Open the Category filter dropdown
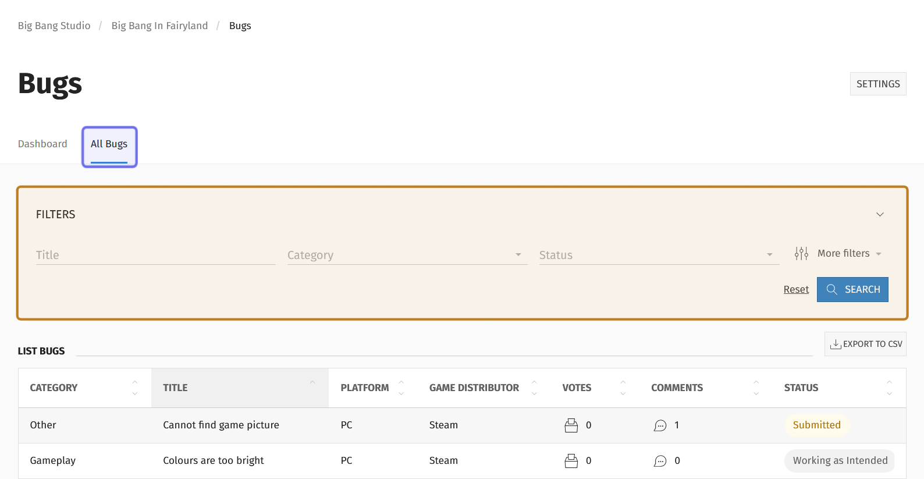Image resolution: width=924 pixels, height=479 pixels. pos(407,255)
